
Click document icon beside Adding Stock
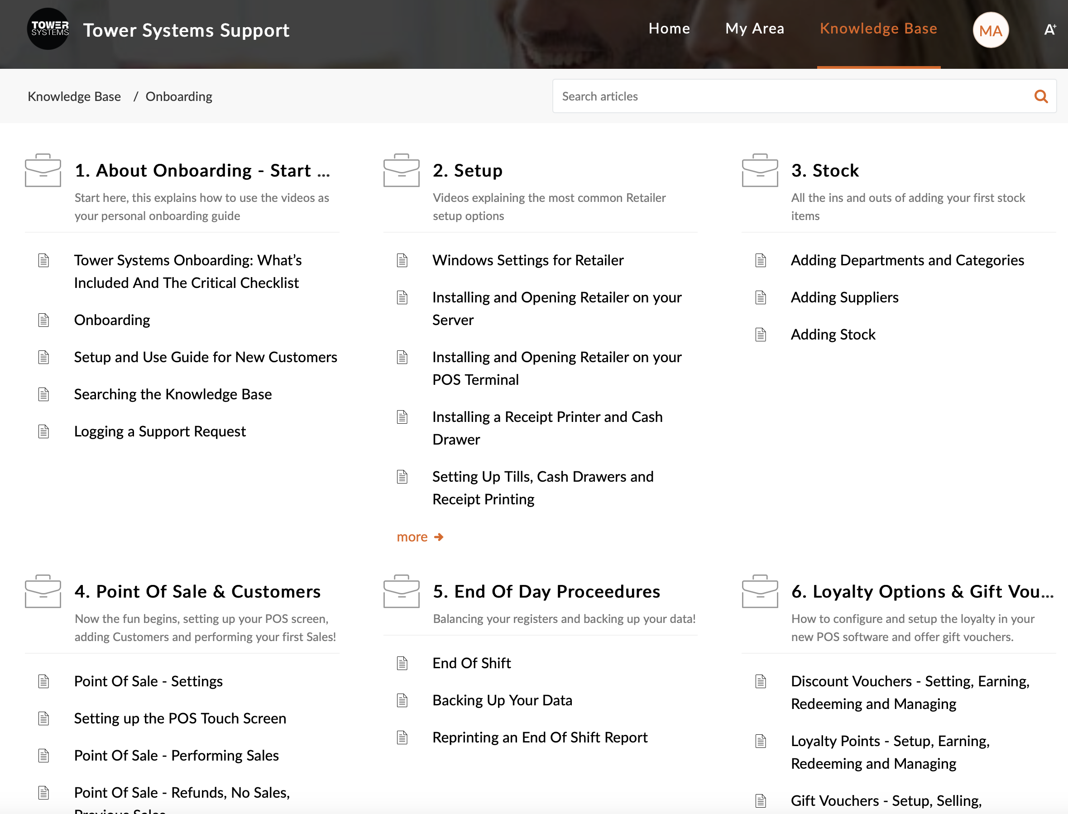point(761,335)
